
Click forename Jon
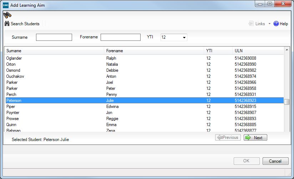point(109,113)
